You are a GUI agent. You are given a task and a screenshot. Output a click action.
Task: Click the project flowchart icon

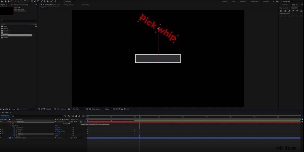pos(36,26)
